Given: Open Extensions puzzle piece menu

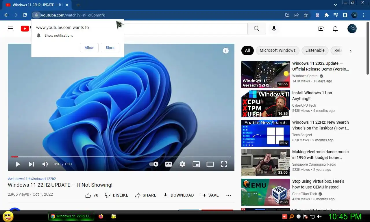Looking at the screenshot, I should click(327, 15).
